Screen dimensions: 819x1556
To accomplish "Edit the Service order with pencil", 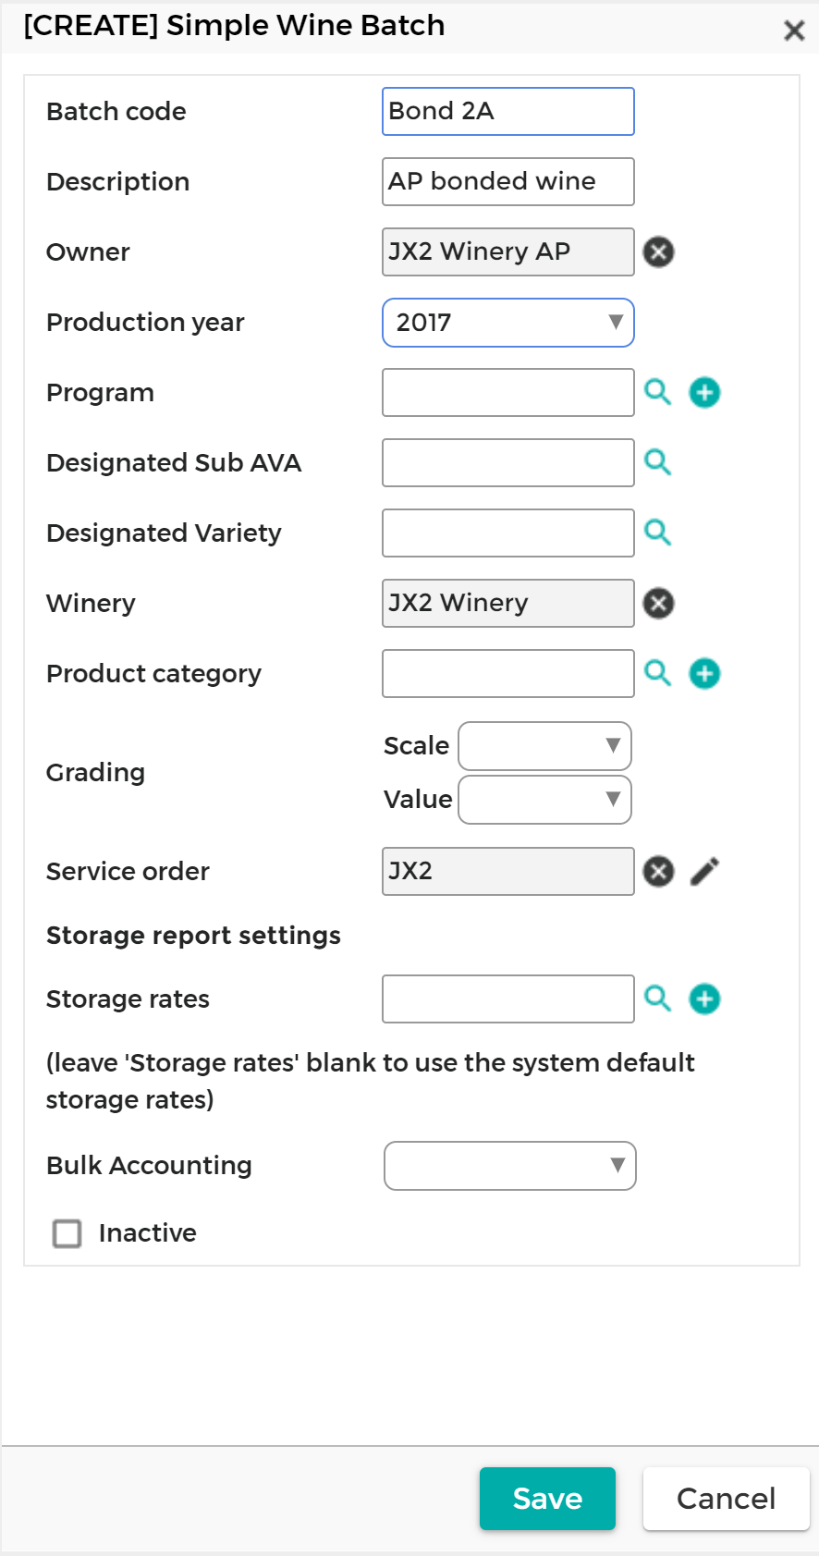I will click(x=704, y=871).
